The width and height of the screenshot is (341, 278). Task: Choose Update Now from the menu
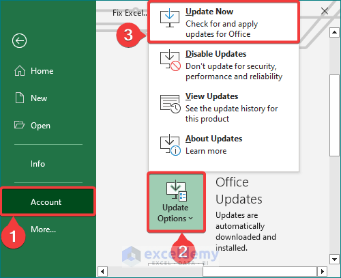224,23
